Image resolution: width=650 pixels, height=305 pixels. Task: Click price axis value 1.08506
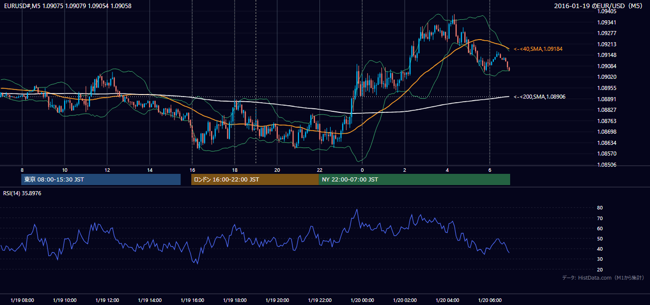coord(608,165)
